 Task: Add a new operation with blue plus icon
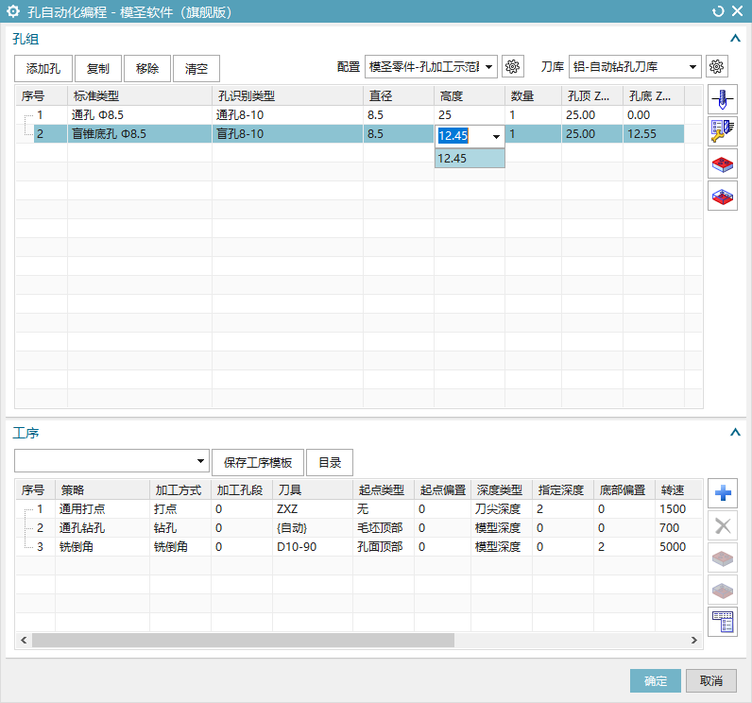(x=723, y=493)
